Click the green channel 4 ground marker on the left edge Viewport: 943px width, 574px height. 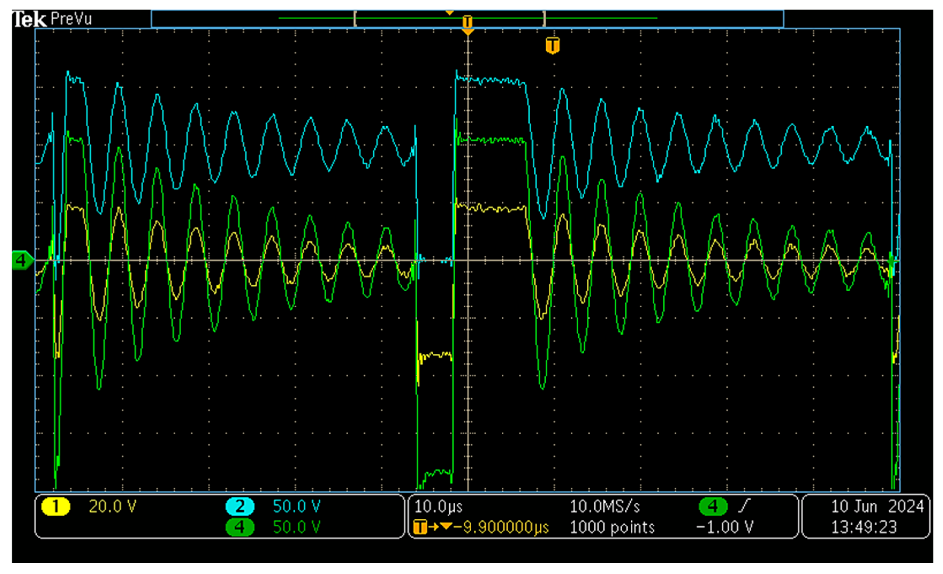click(22, 261)
